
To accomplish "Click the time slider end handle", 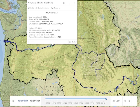I will click(x=106, y=99).
